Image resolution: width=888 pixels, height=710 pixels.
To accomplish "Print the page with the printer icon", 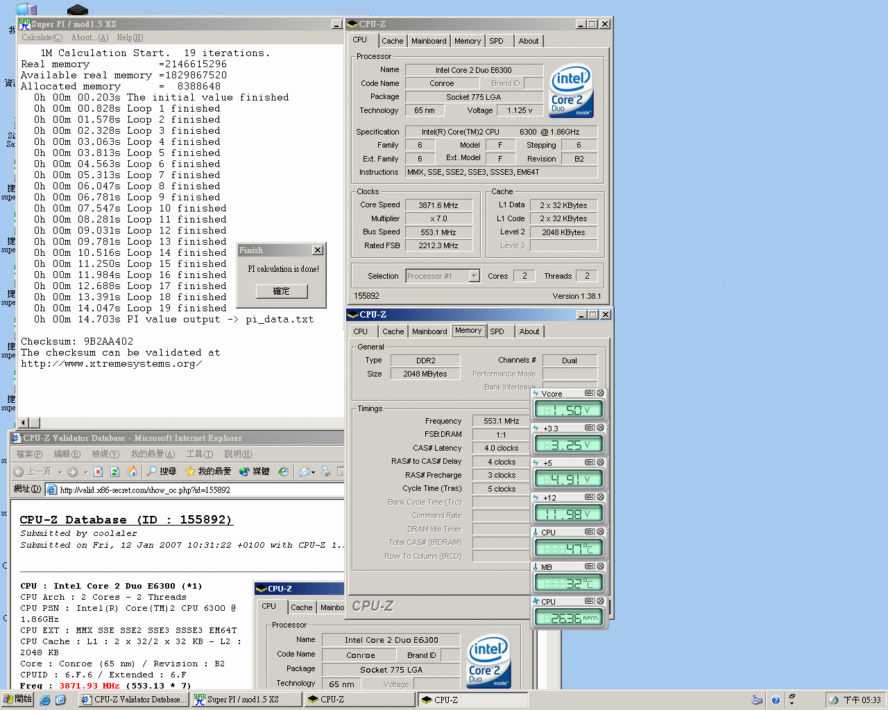I will (x=326, y=471).
